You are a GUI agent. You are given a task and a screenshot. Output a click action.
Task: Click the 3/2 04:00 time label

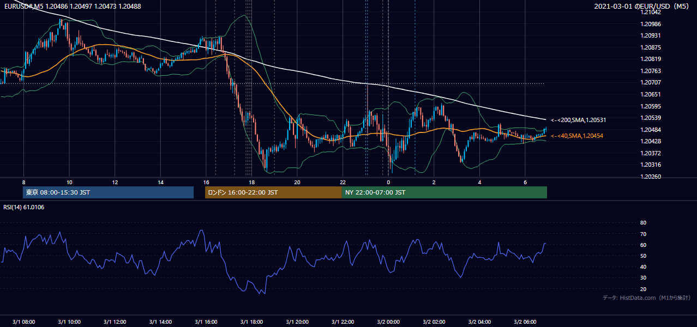(x=479, y=322)
